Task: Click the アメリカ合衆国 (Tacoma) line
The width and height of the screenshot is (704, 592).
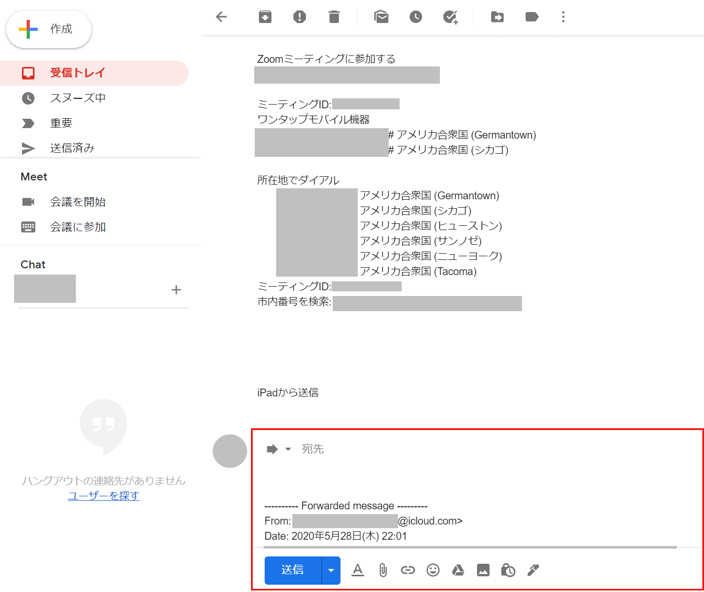Action: click(x=418, y=271)
